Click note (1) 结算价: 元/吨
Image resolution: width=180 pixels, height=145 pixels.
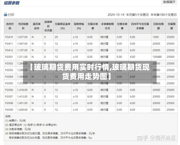[x=15, y=121]
